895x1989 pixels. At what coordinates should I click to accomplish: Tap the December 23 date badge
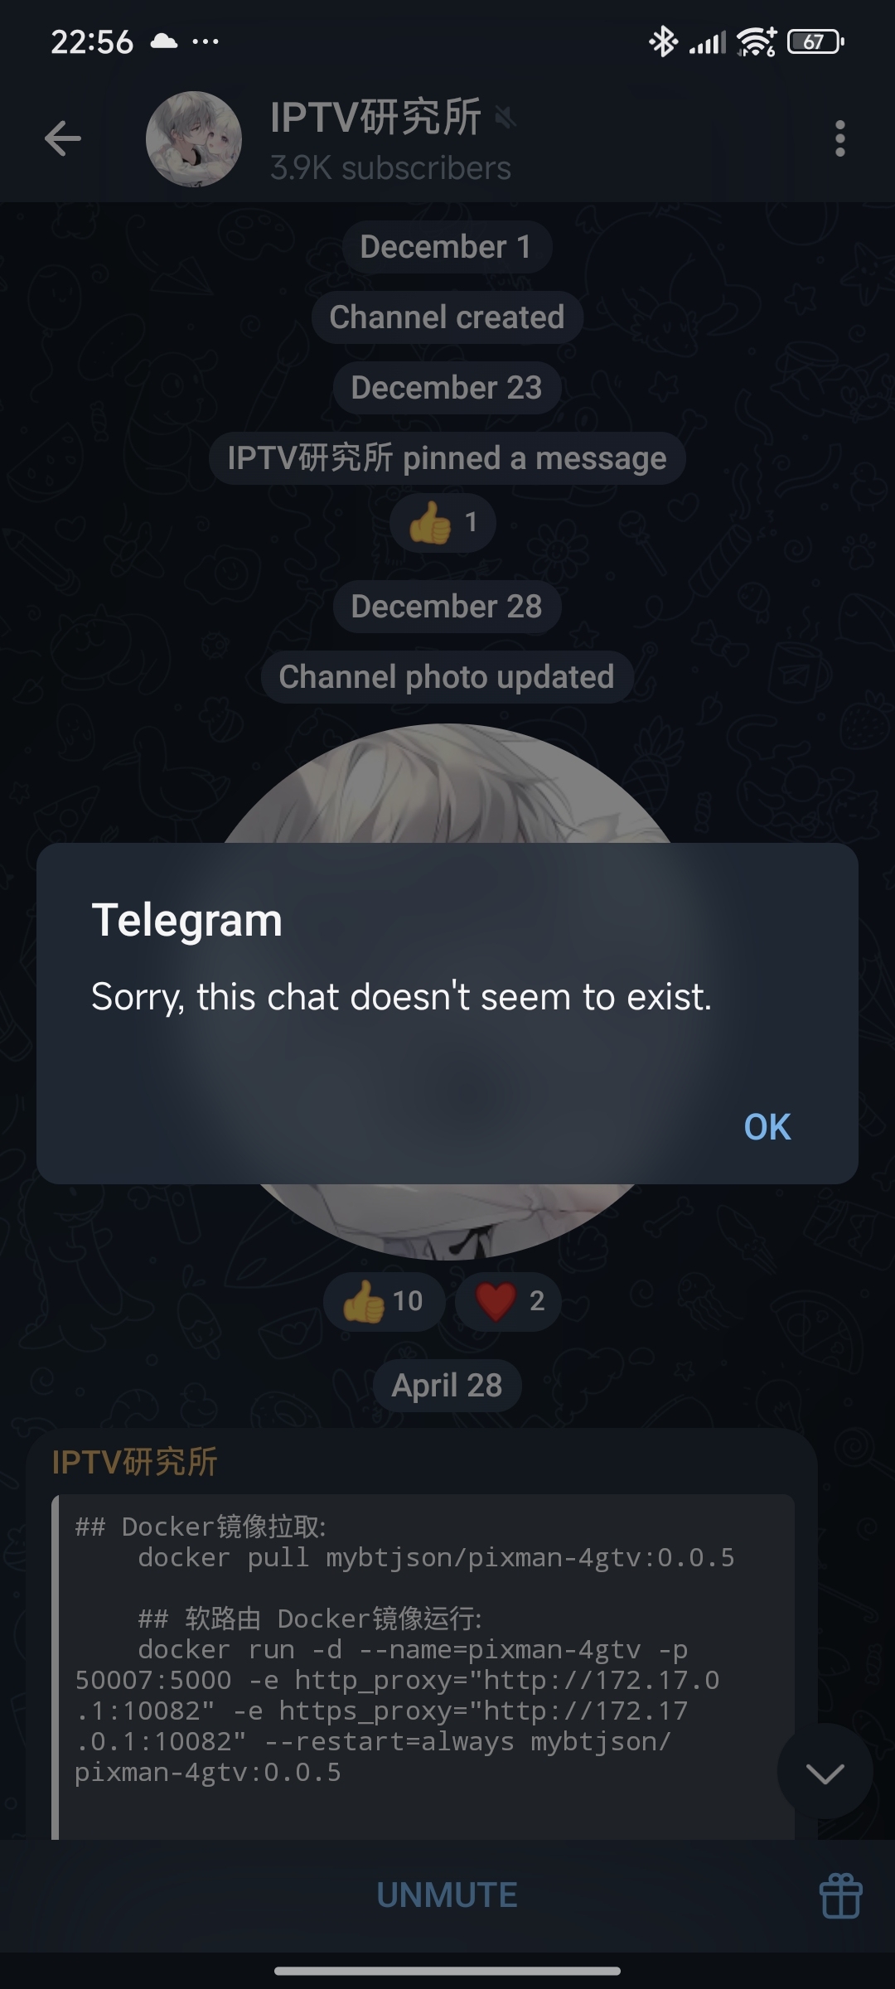point(447,388)
